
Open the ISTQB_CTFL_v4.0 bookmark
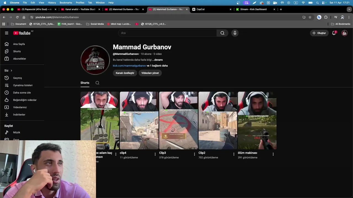(153, 24)
